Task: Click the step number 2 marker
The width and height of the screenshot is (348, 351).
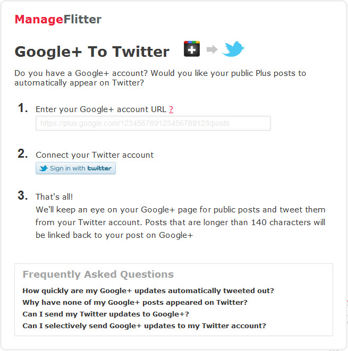Action: tap(23, 154)
